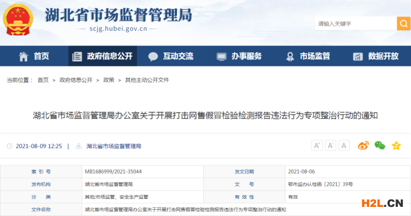This screenshot has width=411, height=216.
Task: Focus the keyword search input field
Action: (x=356, y=23)
